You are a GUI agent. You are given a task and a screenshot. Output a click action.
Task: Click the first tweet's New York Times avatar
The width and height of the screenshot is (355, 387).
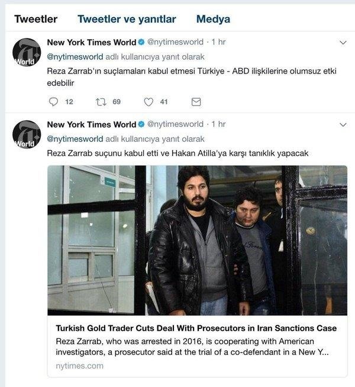(x=27, y=53)
